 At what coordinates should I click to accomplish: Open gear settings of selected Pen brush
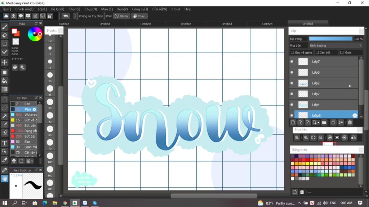click(34, 109)
